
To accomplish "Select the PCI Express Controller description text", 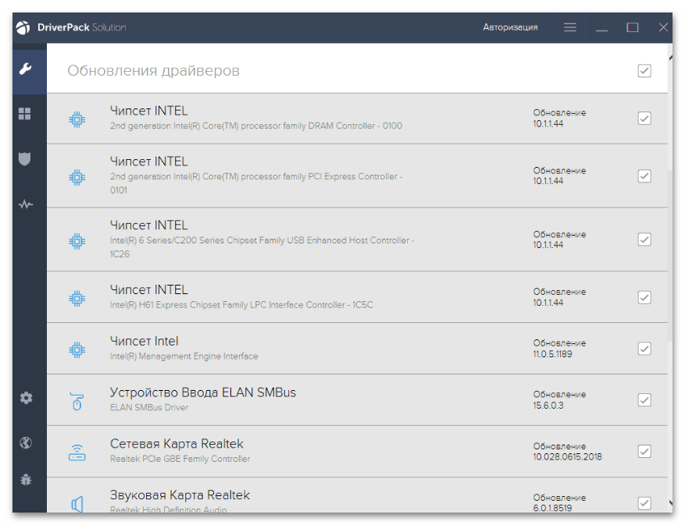I will pos(256,183).
